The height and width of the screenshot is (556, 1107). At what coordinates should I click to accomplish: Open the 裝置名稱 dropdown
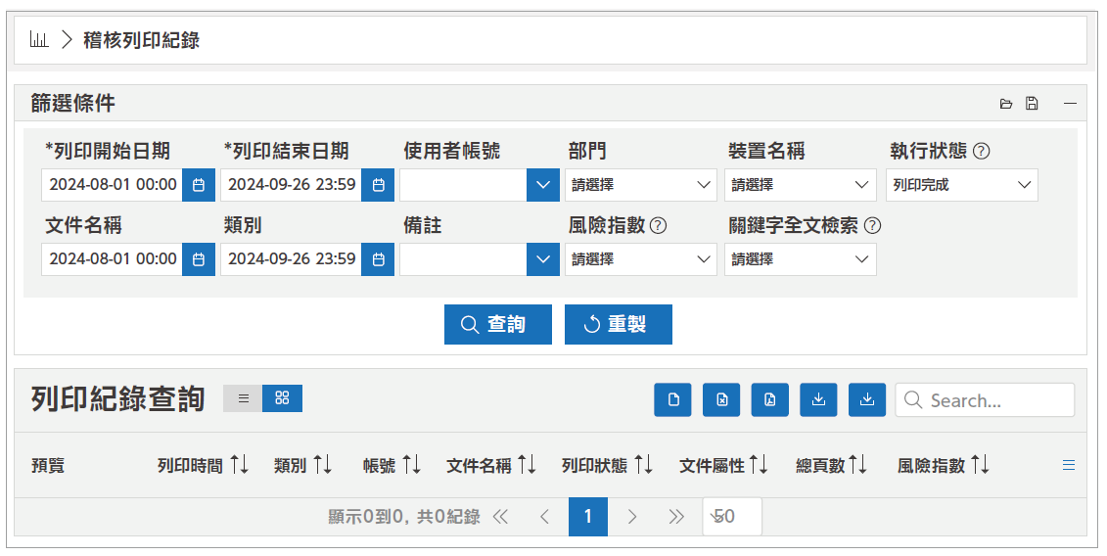[x=801, y=184]
